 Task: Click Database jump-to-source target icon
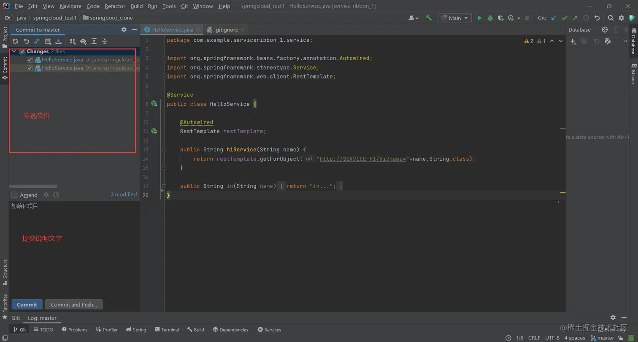605,30
